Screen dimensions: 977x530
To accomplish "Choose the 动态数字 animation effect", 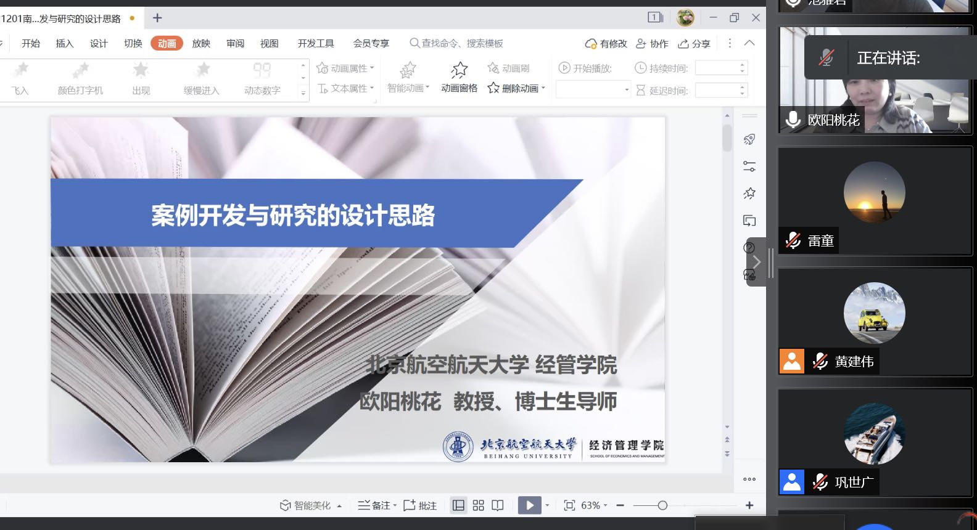I will 262,78.
